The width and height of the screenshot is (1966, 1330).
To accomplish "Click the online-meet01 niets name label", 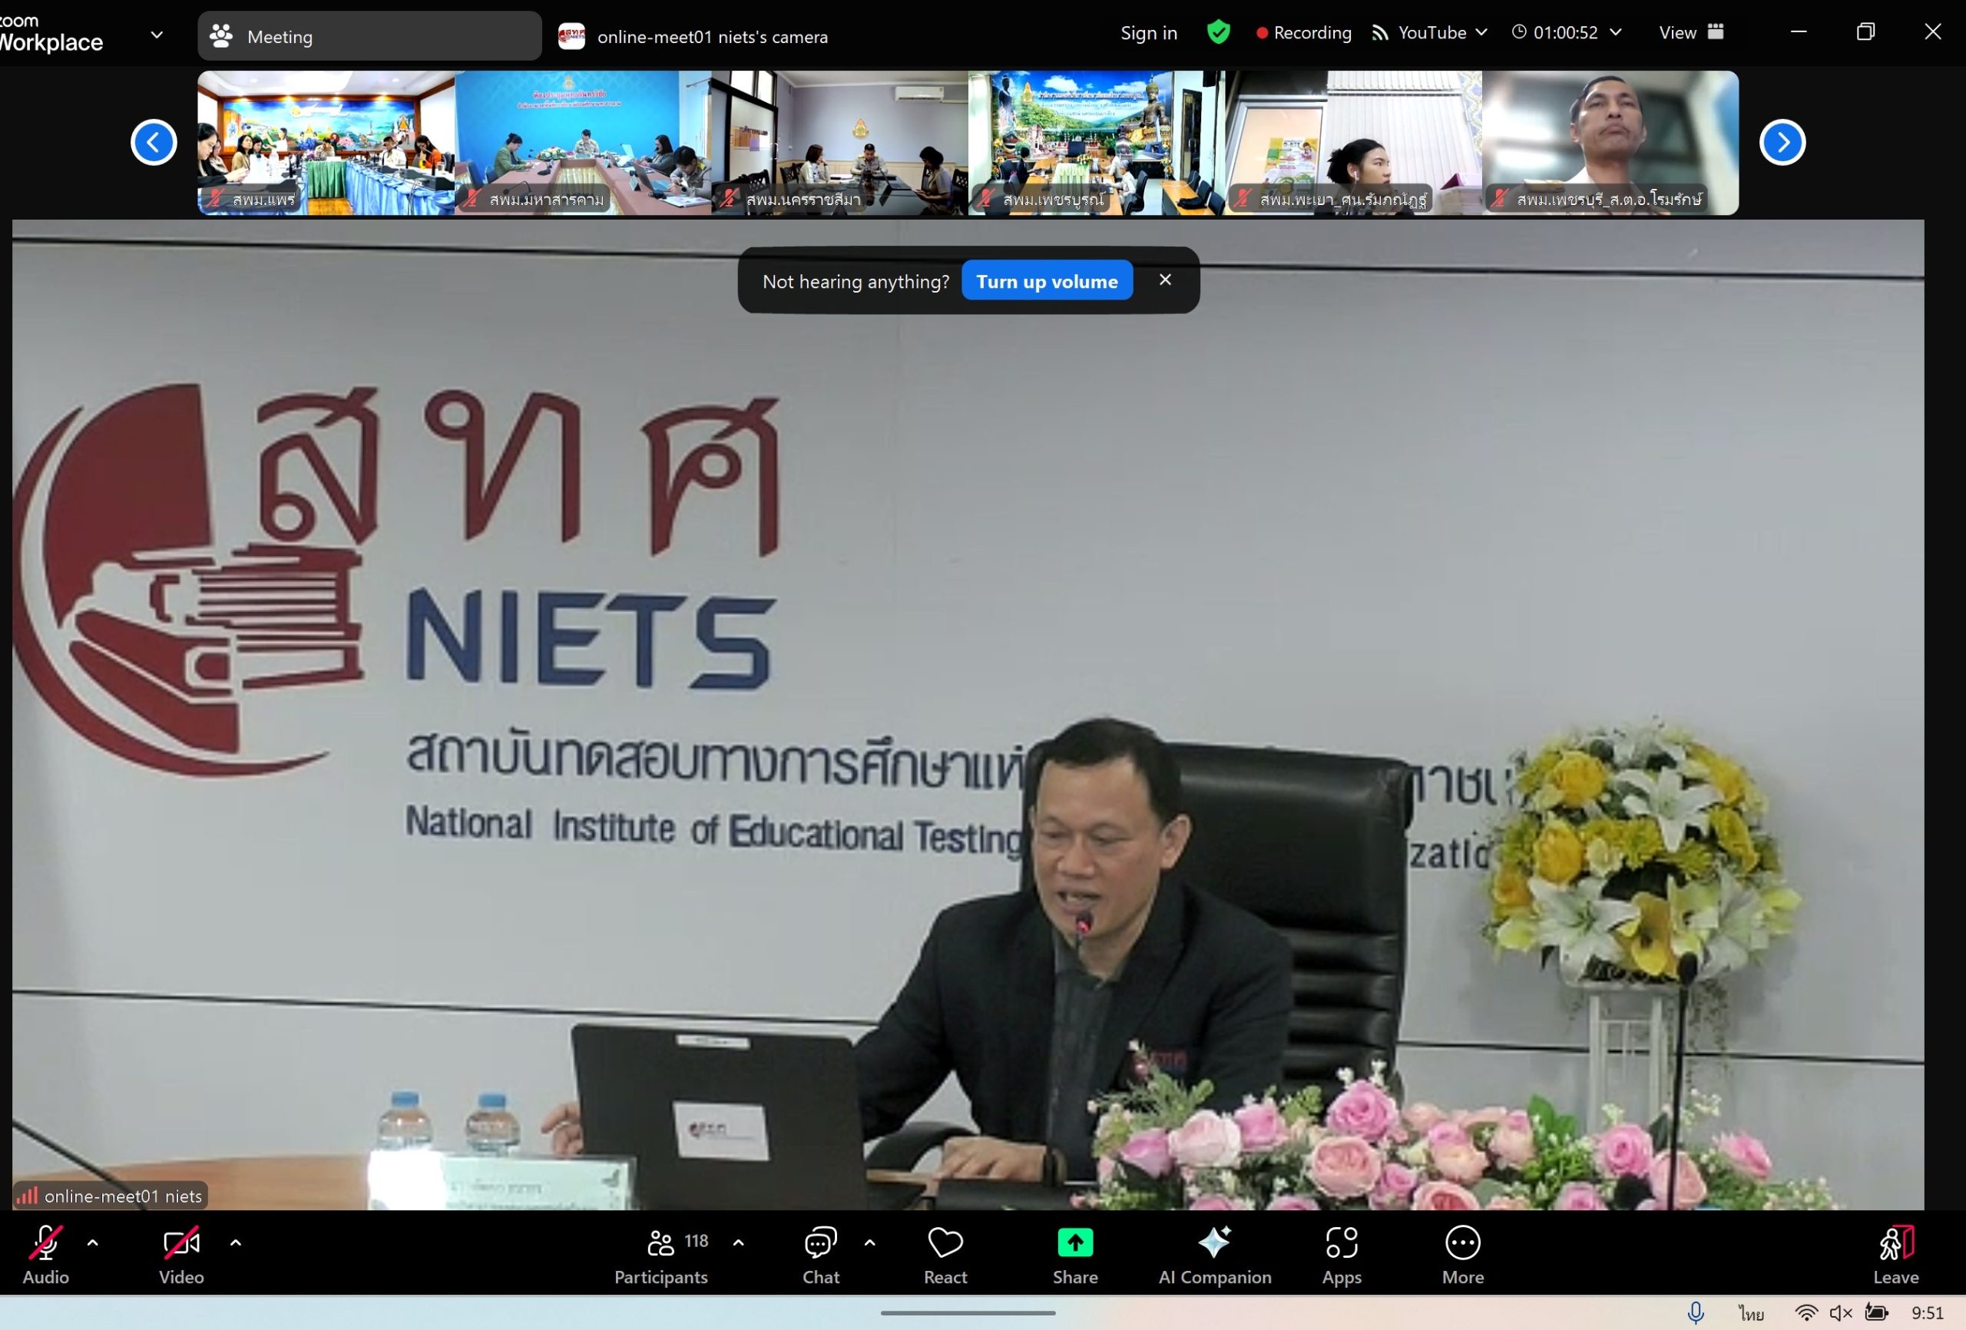I will tap(124, 1196).
